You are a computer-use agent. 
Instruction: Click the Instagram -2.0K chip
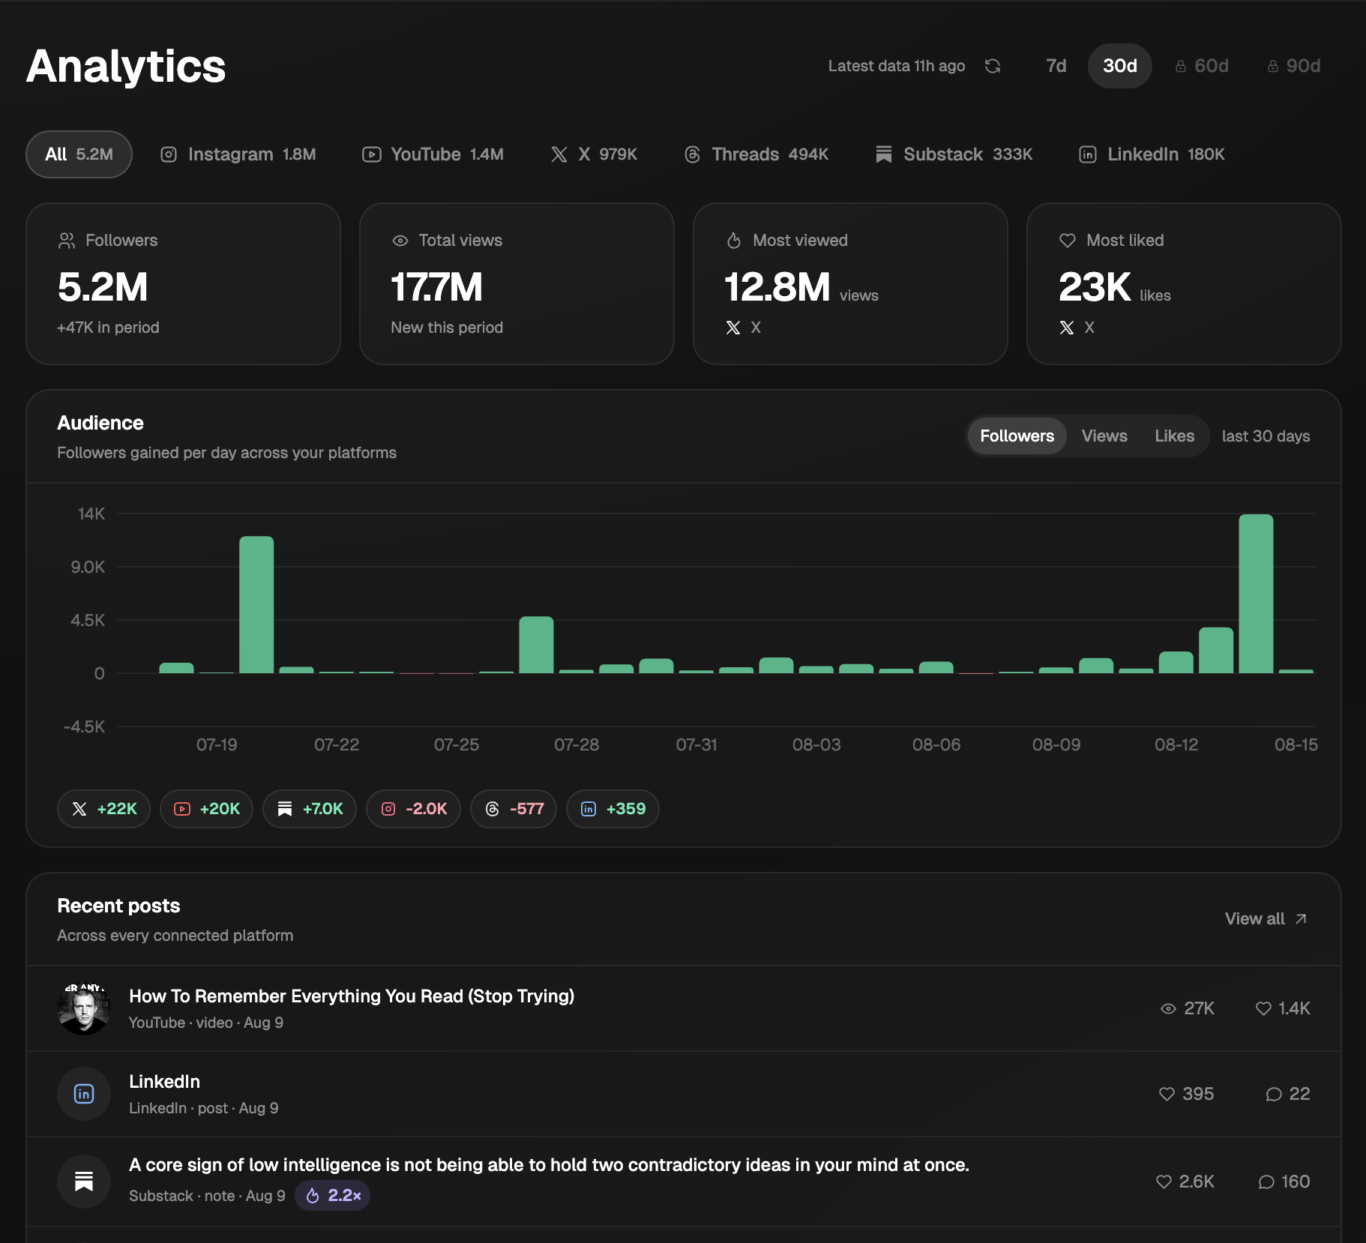[x=413, y=809]
